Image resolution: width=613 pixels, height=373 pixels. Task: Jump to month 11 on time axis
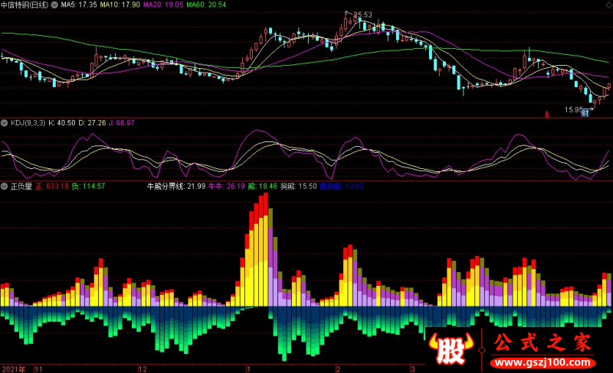tap(39, 369)
